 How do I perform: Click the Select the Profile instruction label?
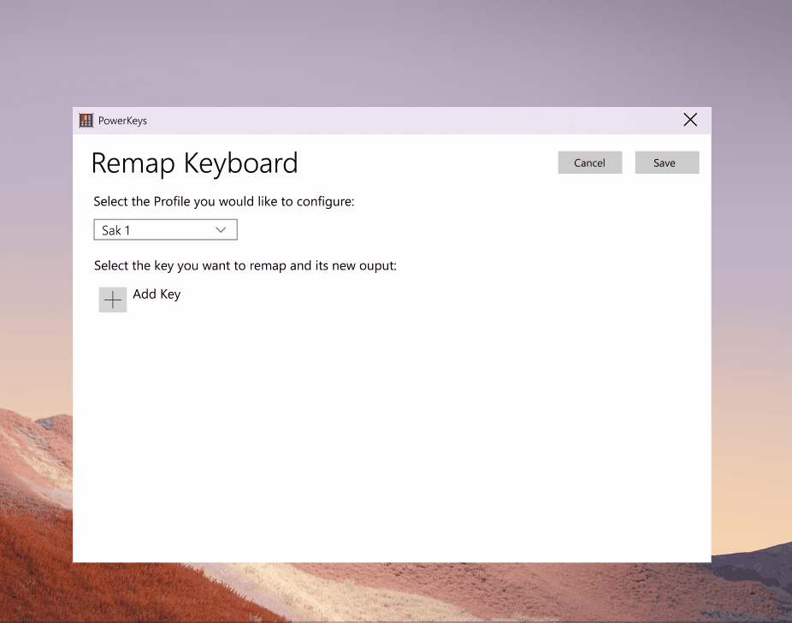(224, 202)
